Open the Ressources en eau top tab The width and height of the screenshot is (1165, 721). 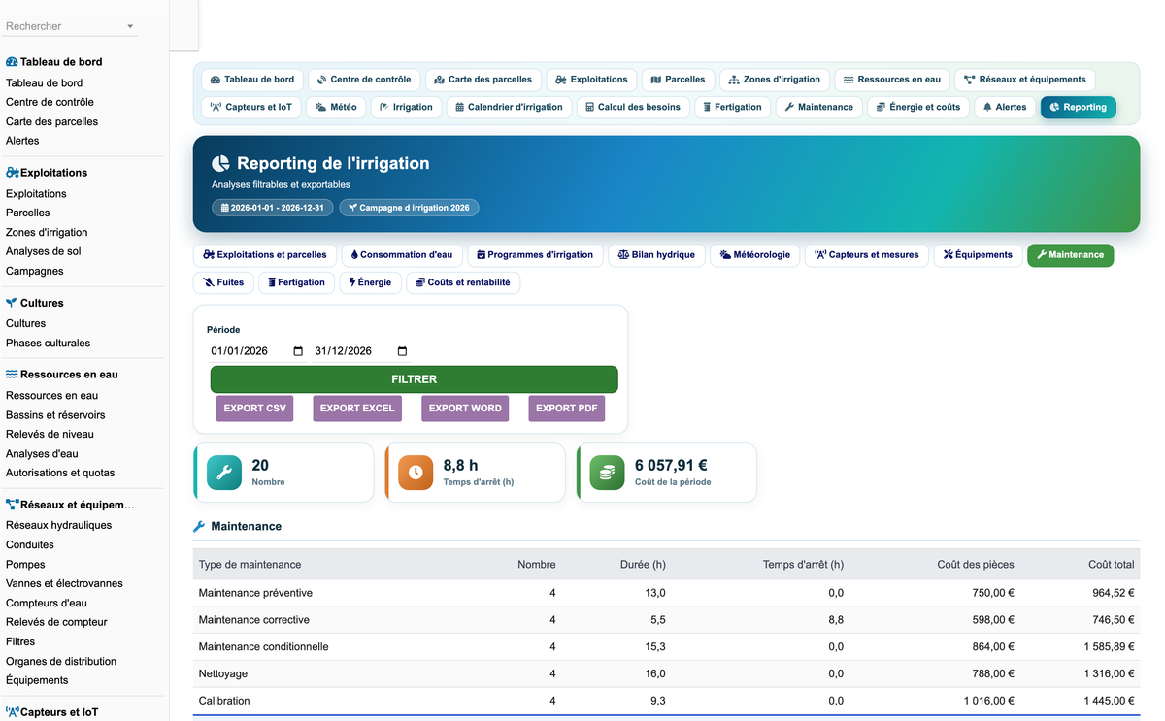[892, 80]
